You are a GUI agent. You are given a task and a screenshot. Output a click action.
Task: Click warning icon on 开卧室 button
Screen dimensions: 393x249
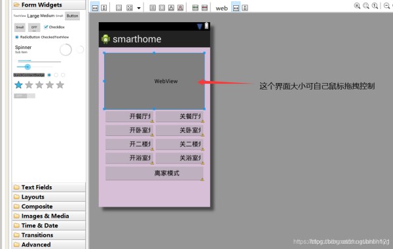(x=152, y=135)
